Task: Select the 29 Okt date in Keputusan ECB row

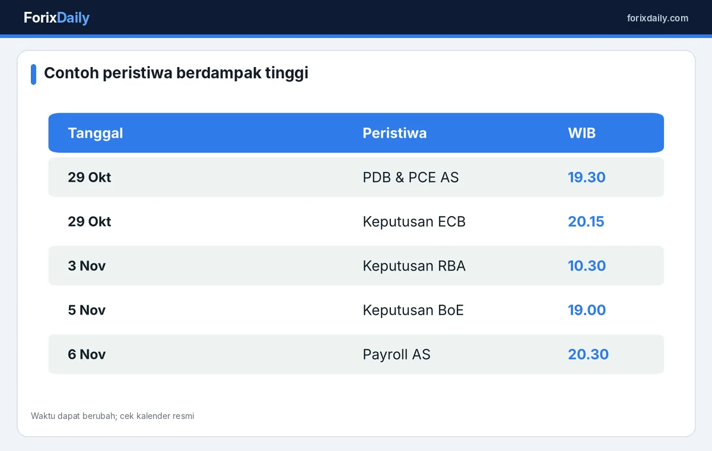Action: tap(90, 221)
